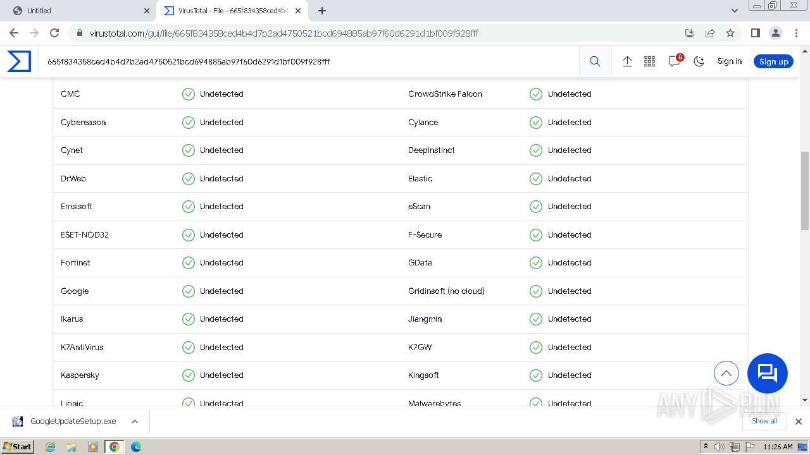The image size is (810, 455).
Task: Click the hash search input field
Action: (x=310, y=61)
